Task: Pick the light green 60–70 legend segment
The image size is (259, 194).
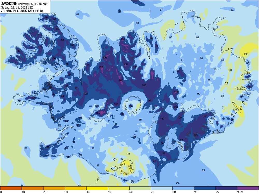Action: (140, 188)
